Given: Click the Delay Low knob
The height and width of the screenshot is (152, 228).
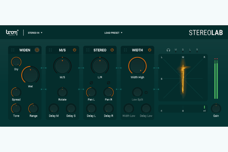Looking at the screenshot, I should coord(146,109).
